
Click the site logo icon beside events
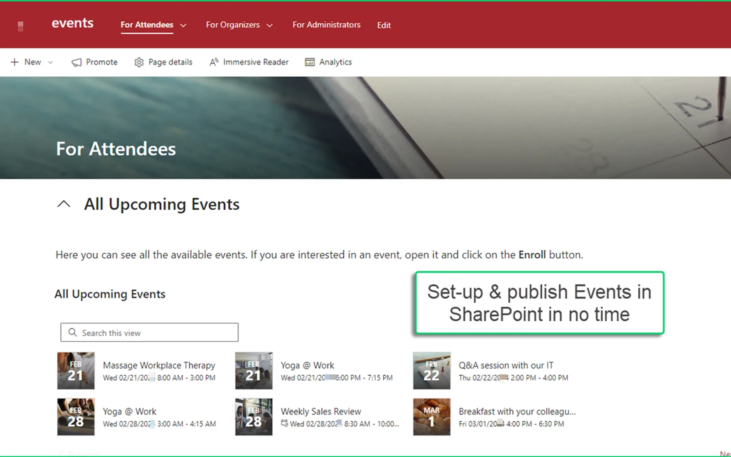click(x=21, y=26)
